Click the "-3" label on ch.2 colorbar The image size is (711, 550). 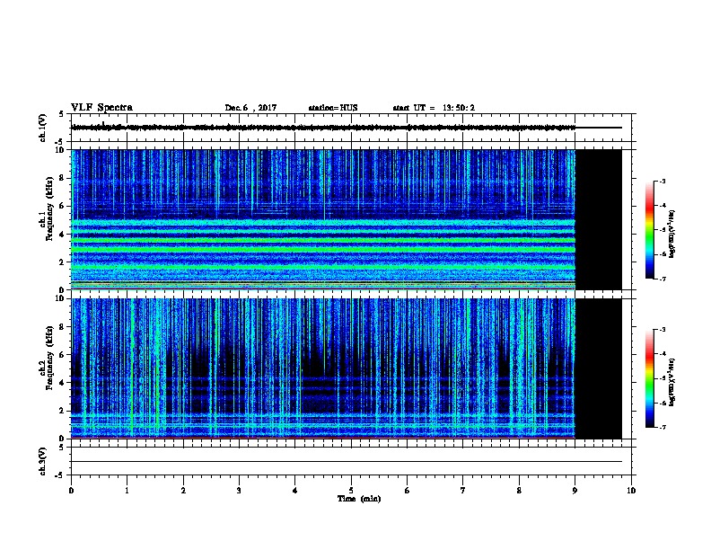(x=662, y=330)
